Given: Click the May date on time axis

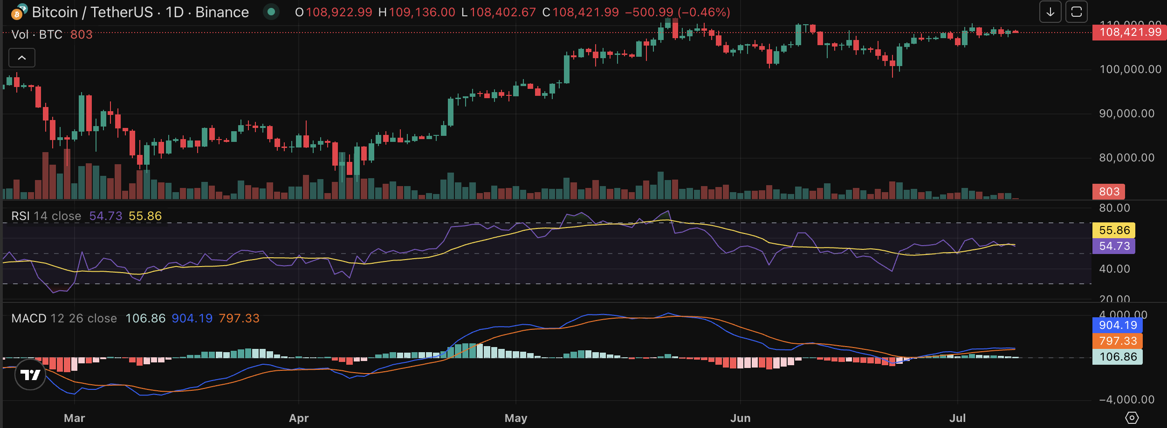Looking at the screenshot, I should tap(516, 418).
